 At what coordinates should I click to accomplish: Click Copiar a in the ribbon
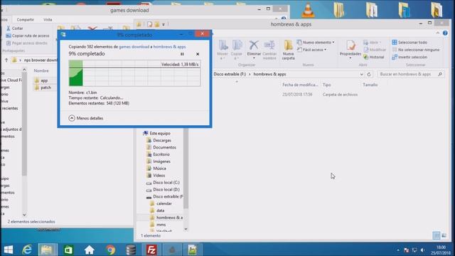(x=237, y=50)
